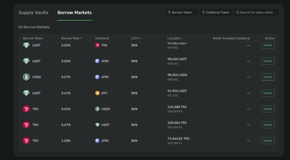Open the Borrow Token filter

pos(181,12)
